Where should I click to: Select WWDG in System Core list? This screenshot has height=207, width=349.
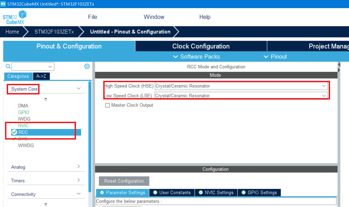click(26, 145)
